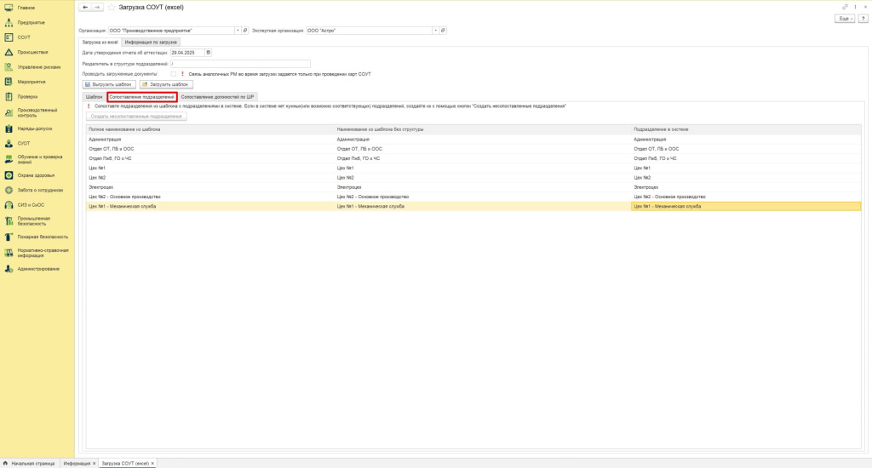Go forward with the right arrow
Screen dimensions: 872x468
click(x=97, y=7)
